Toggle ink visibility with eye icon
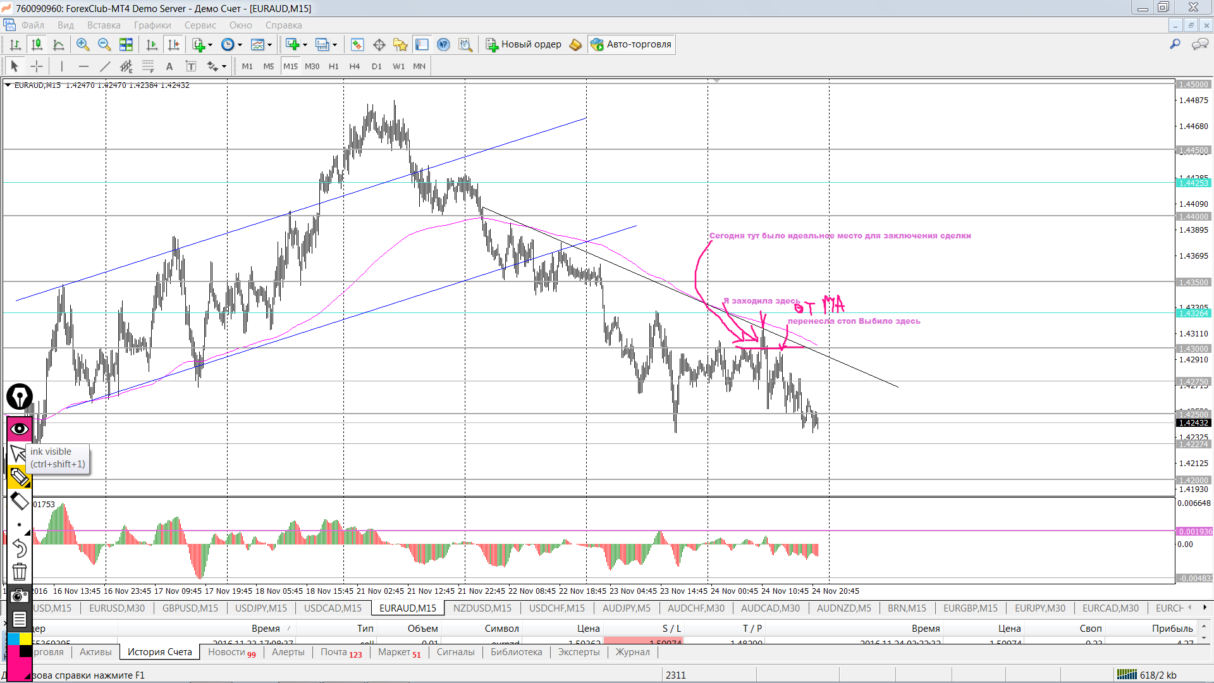The height and width of the screenshot is (683, 1214). (20, 429)
